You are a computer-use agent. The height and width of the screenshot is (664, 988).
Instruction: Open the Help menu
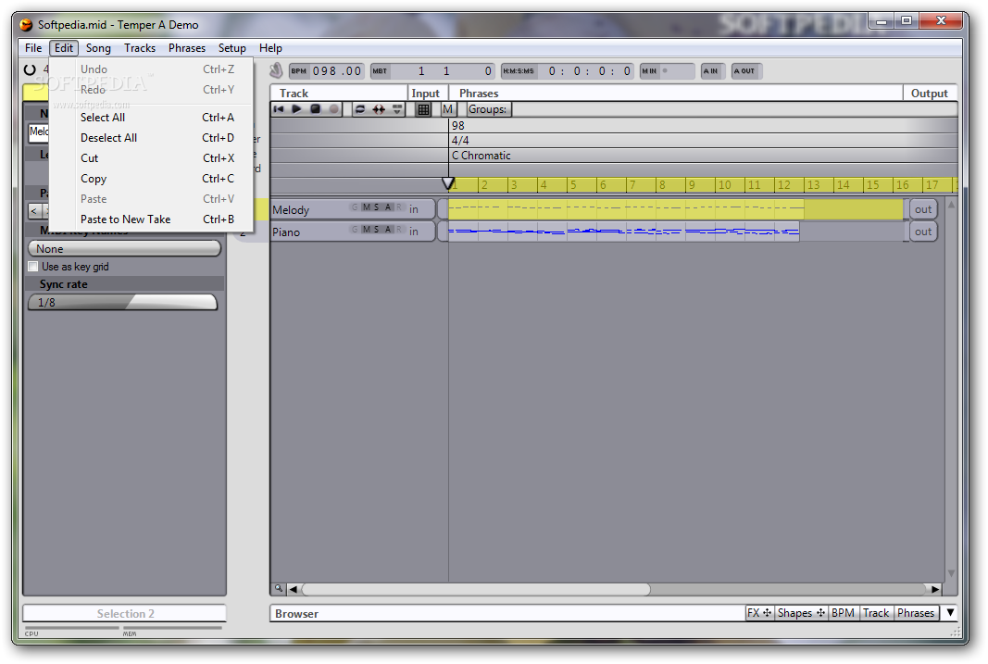click(x=270, y=48)
